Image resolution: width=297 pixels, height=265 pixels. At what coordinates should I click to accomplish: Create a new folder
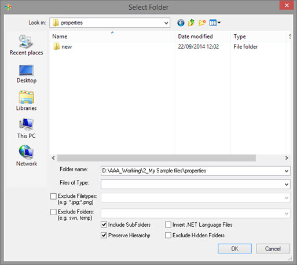[x=202, y=23]
